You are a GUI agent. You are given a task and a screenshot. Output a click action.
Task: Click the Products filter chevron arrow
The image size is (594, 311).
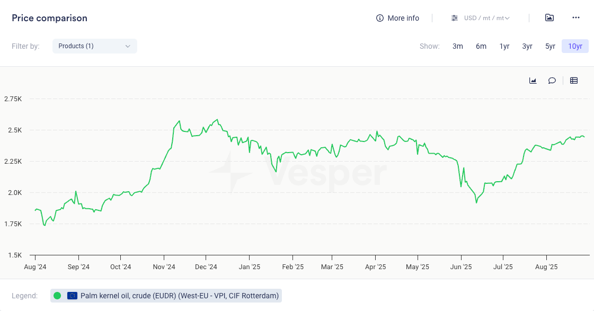(128, 46)
